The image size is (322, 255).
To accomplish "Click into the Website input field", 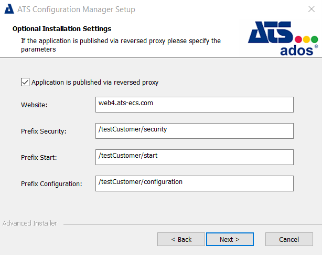I will click(194, 105).
